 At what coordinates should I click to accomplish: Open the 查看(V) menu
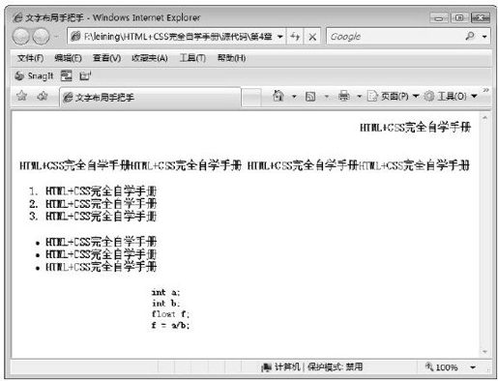[106, 58]
